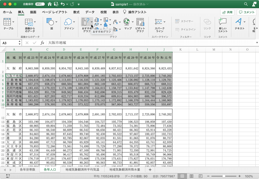Open the View (表示) ribbon tab
This screenshot has width=259, height=179.
(116, 12)
